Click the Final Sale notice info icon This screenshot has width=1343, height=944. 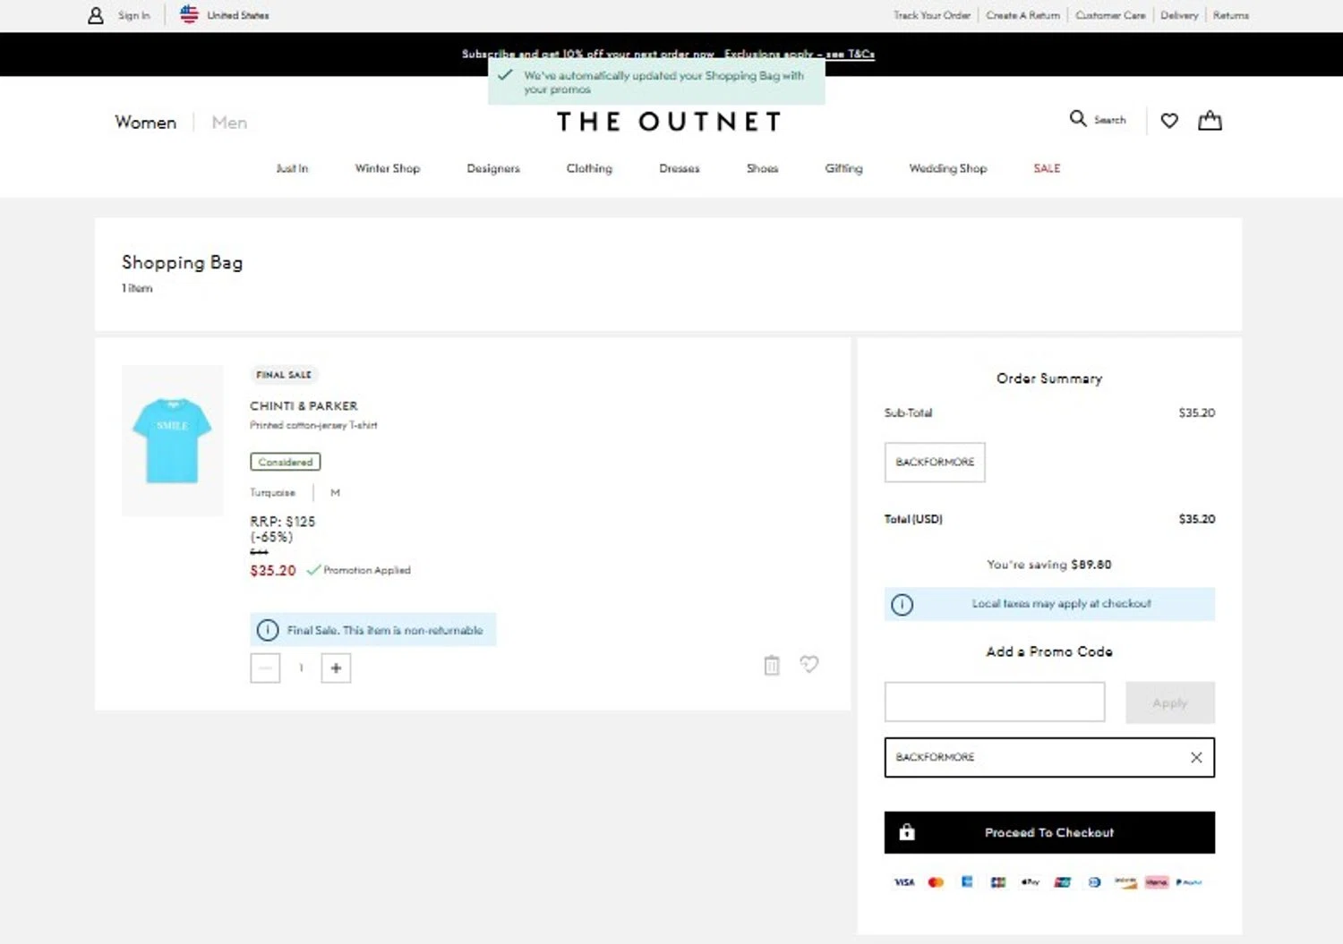pos(267,630)
